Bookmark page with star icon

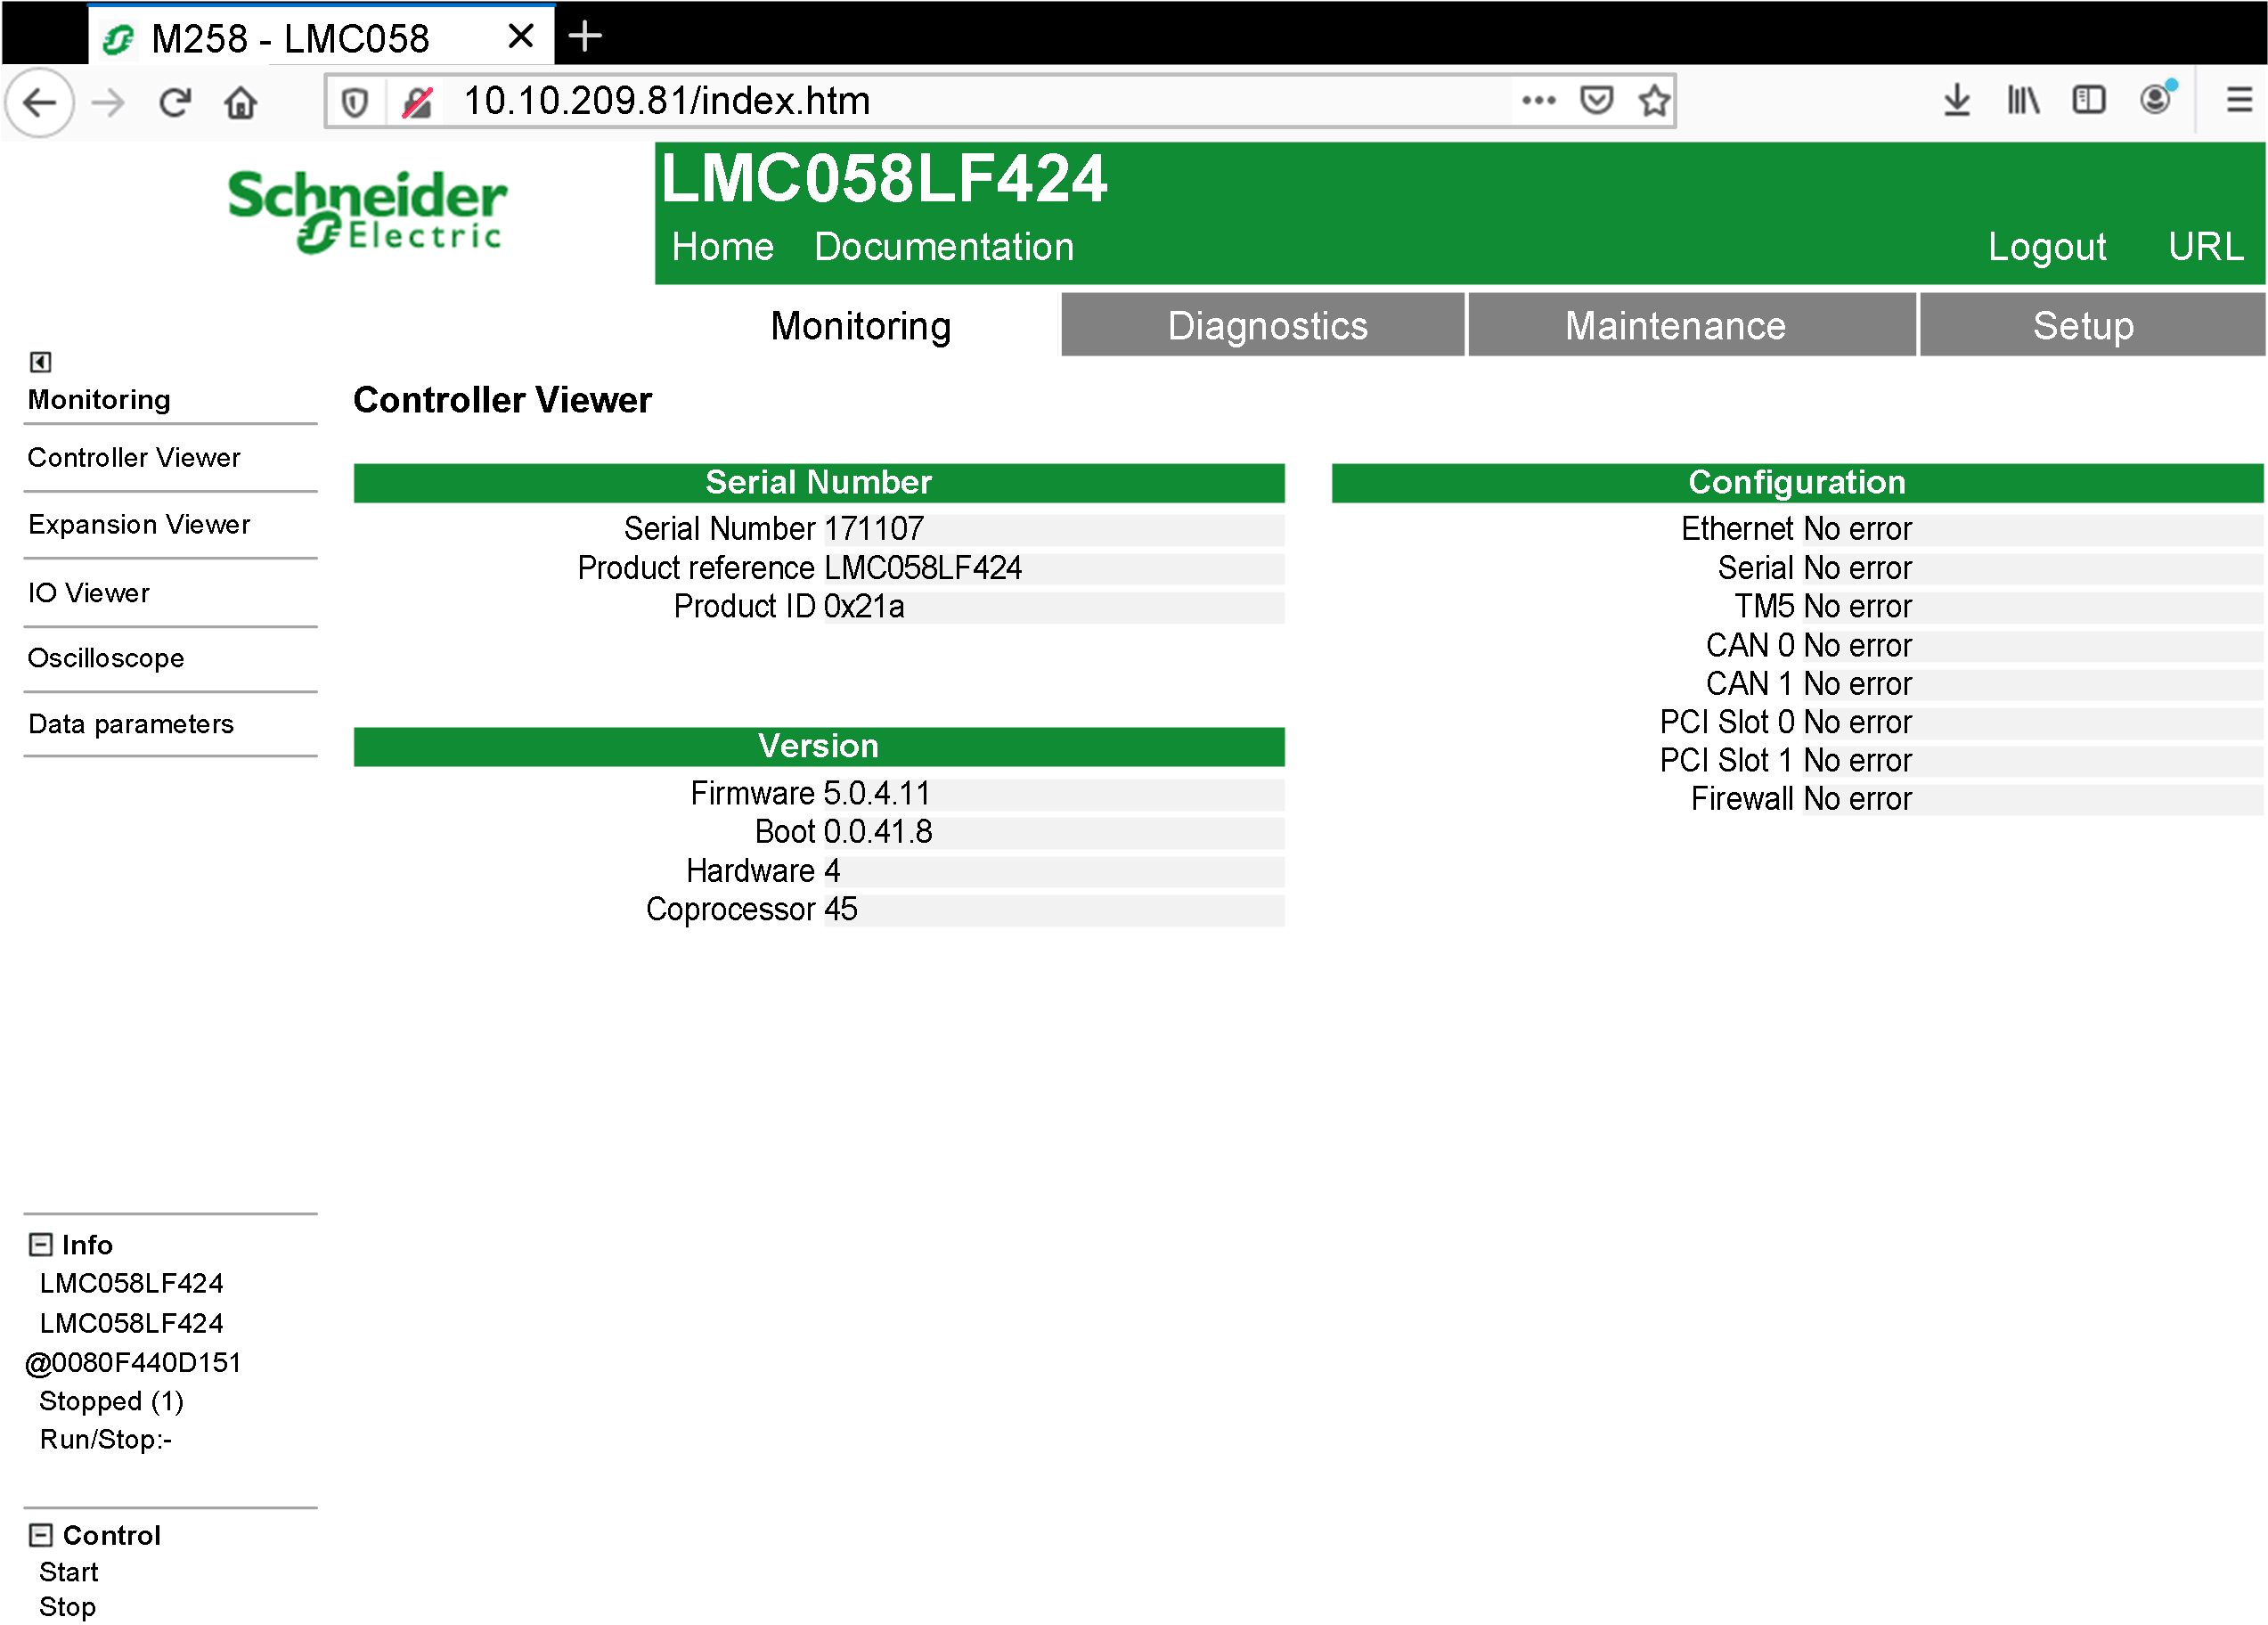(x=1654, y=100)
